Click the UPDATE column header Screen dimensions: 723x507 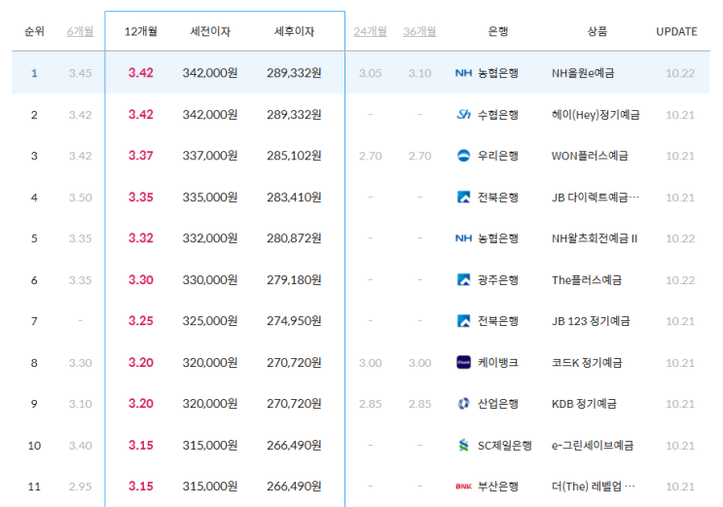(x=676, y=31)
